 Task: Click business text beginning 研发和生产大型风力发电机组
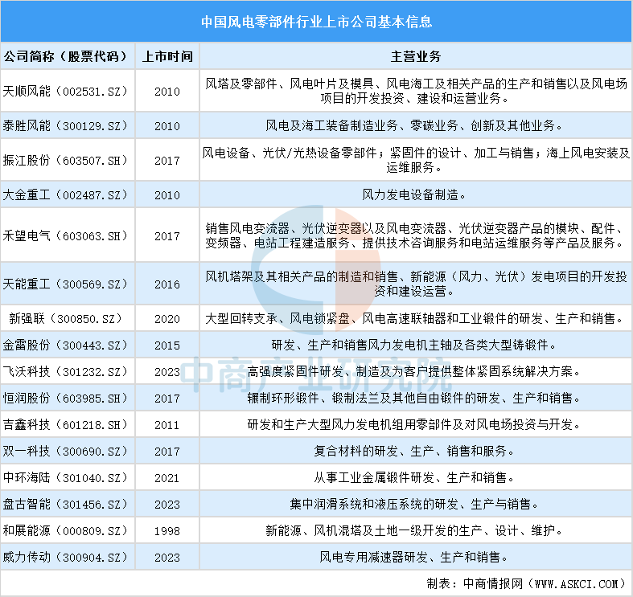413,425
